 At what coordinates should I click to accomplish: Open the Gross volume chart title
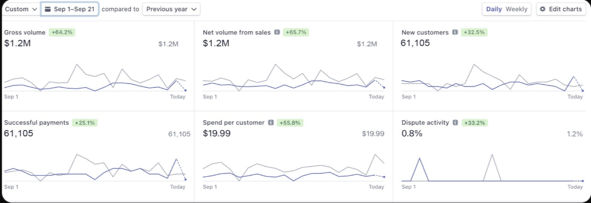(x=25, y=32)
